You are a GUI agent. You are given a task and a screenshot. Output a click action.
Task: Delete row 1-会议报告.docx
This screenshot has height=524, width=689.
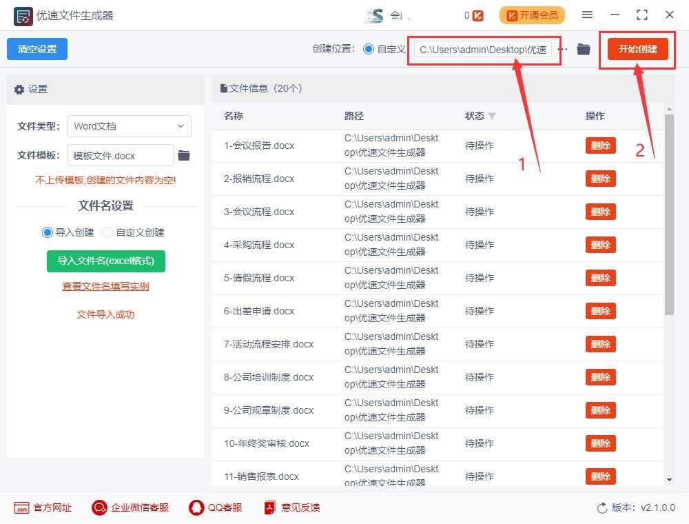600,145
